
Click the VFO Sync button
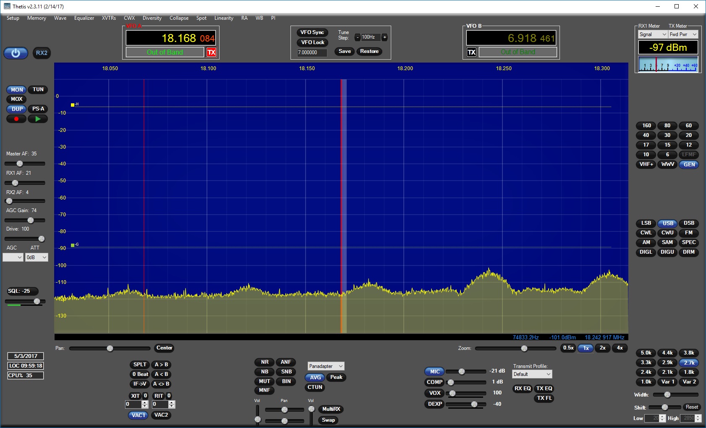(x=312, y=32)
